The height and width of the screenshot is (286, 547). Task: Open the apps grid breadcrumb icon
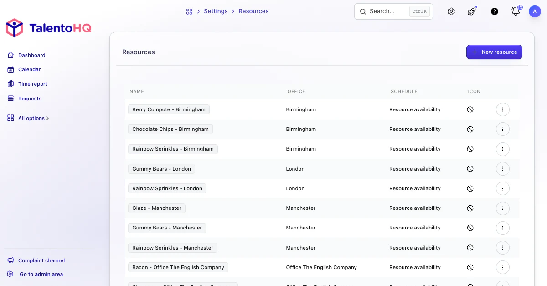point(189,11)
